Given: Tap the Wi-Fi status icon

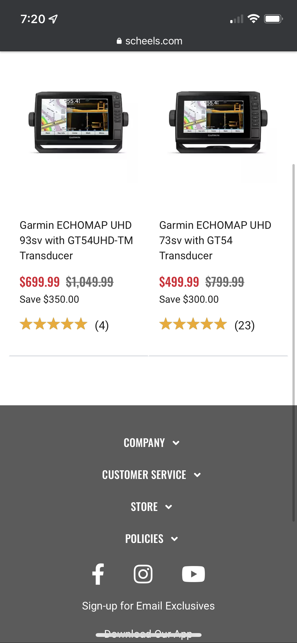Looking at the screenshot, I should click(253, 19).
